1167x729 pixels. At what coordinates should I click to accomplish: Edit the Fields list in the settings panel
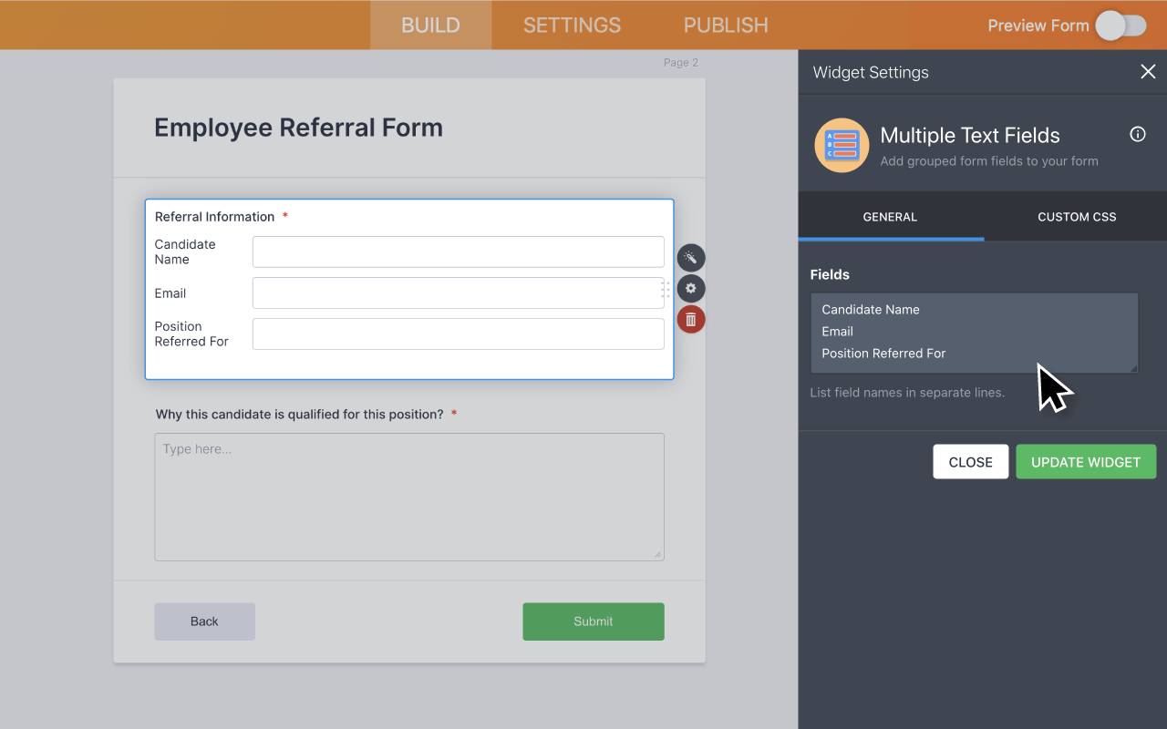(974, 333)
